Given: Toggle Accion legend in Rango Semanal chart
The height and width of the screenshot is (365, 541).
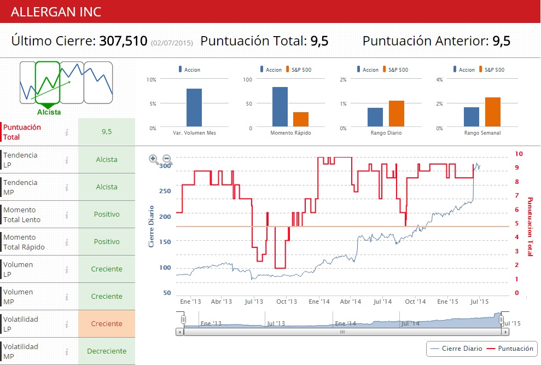Looking at the screenshot, I should click(x=464, y=69).
